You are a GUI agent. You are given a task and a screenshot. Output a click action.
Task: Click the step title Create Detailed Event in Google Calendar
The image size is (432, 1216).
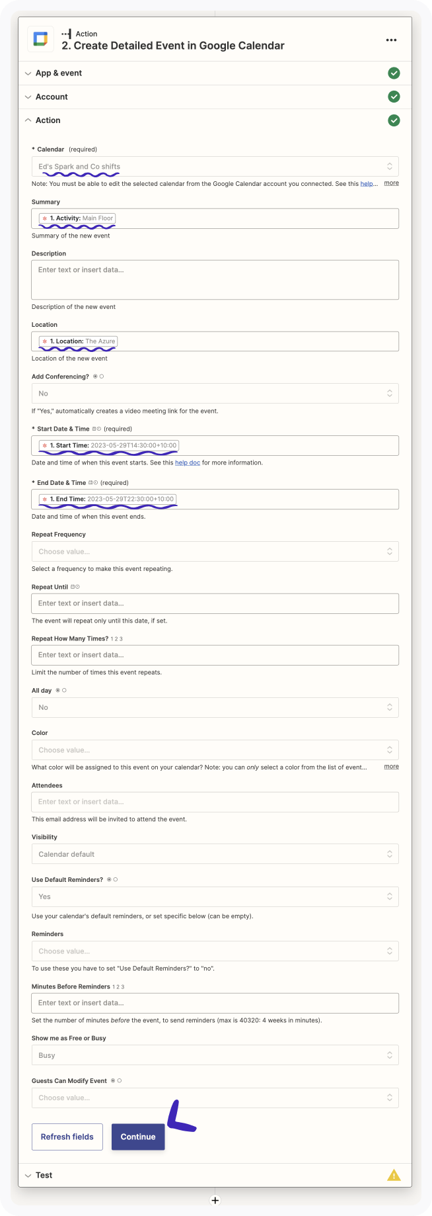(173, 46)
